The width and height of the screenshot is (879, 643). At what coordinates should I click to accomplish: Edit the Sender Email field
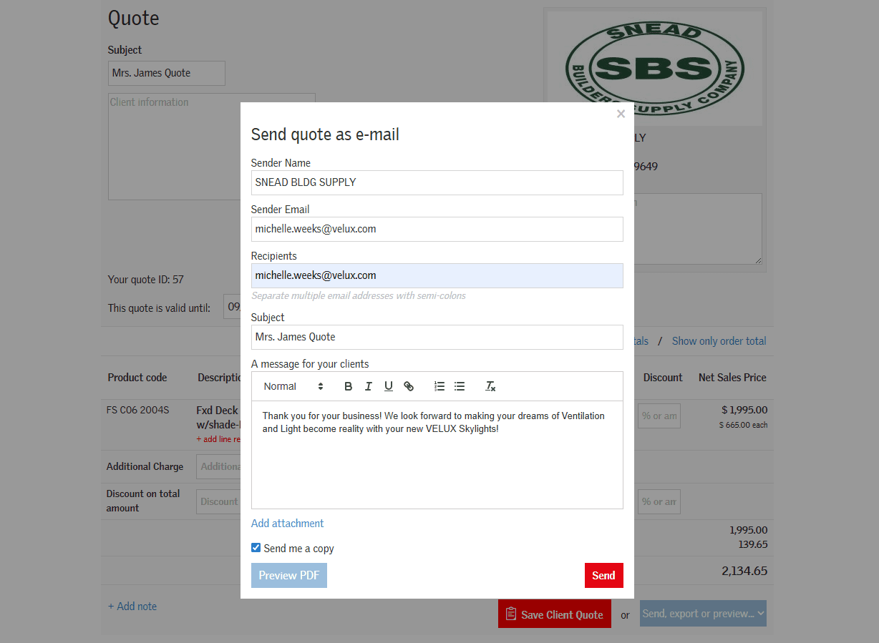pos(437,229)
